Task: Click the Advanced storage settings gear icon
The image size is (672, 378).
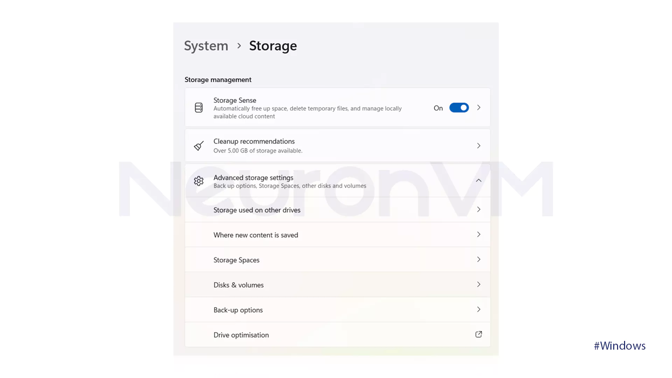Action: 198,181
